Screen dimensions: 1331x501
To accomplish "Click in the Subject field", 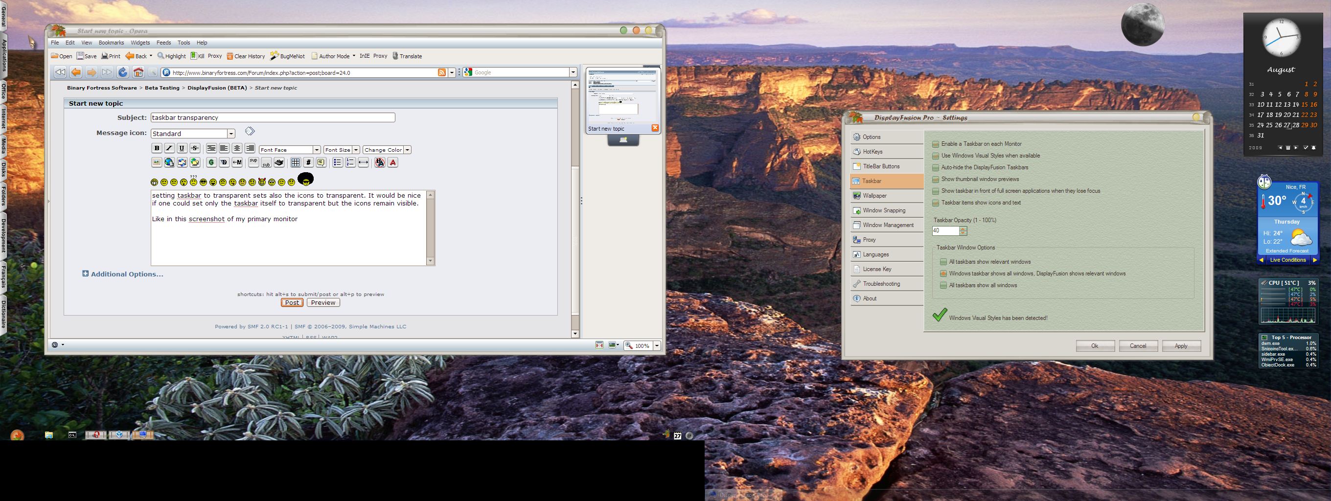I will click(273, 118).
